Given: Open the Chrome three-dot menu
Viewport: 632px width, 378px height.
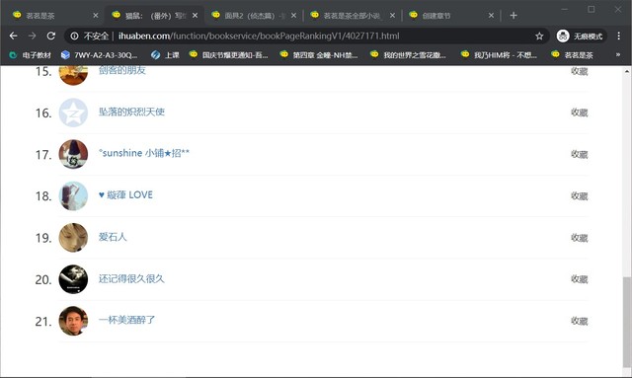Looking at the screenshot, I should coord(619,36).
